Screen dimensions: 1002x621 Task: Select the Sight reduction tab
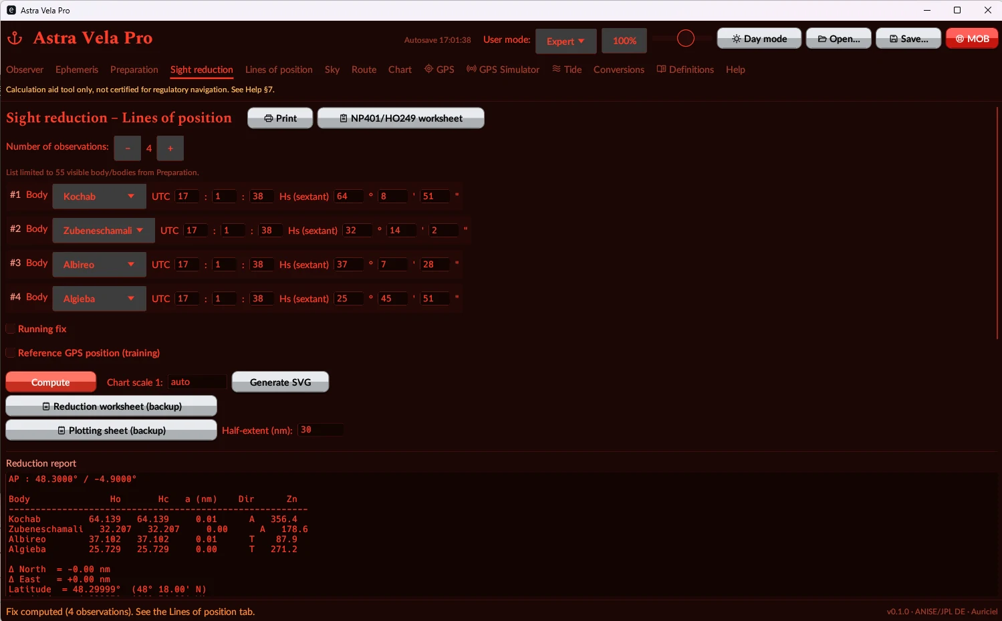pyautogui.click(x=202, y=70)
